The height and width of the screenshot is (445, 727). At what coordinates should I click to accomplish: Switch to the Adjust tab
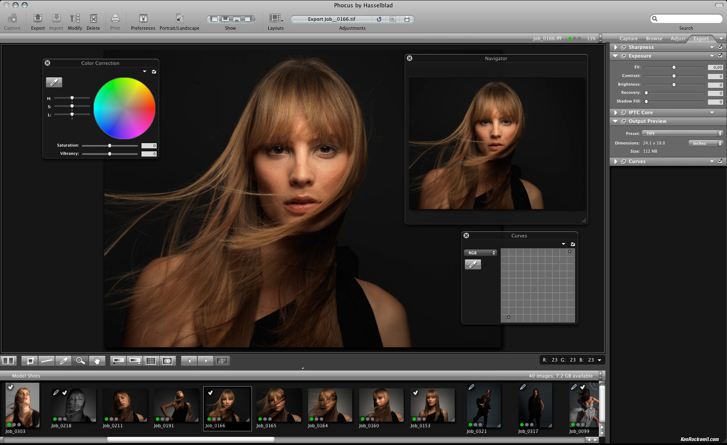(x=678, y=38)
